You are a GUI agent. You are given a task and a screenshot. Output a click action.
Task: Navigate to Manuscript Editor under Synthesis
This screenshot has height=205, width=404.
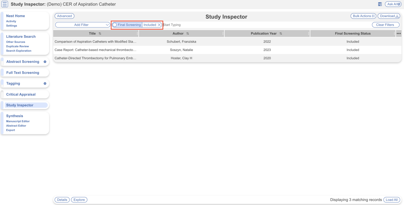[x=18, y=121]
